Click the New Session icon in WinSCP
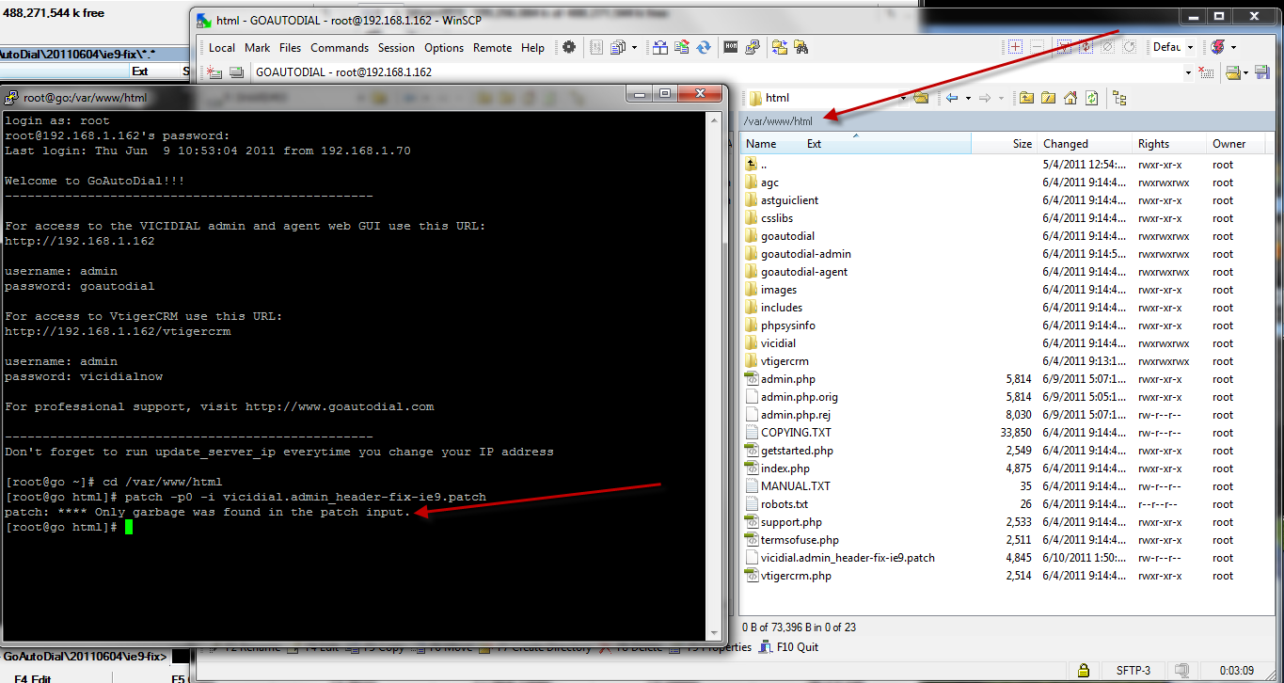The height and width of the screenshot is (683, 1284). pyautogui.click(x=214, y=71)
